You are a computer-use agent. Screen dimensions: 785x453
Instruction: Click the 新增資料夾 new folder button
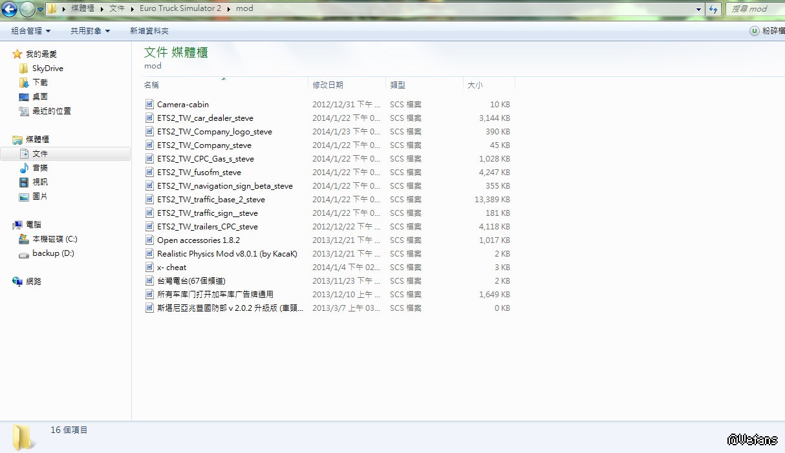pos(149,31)
